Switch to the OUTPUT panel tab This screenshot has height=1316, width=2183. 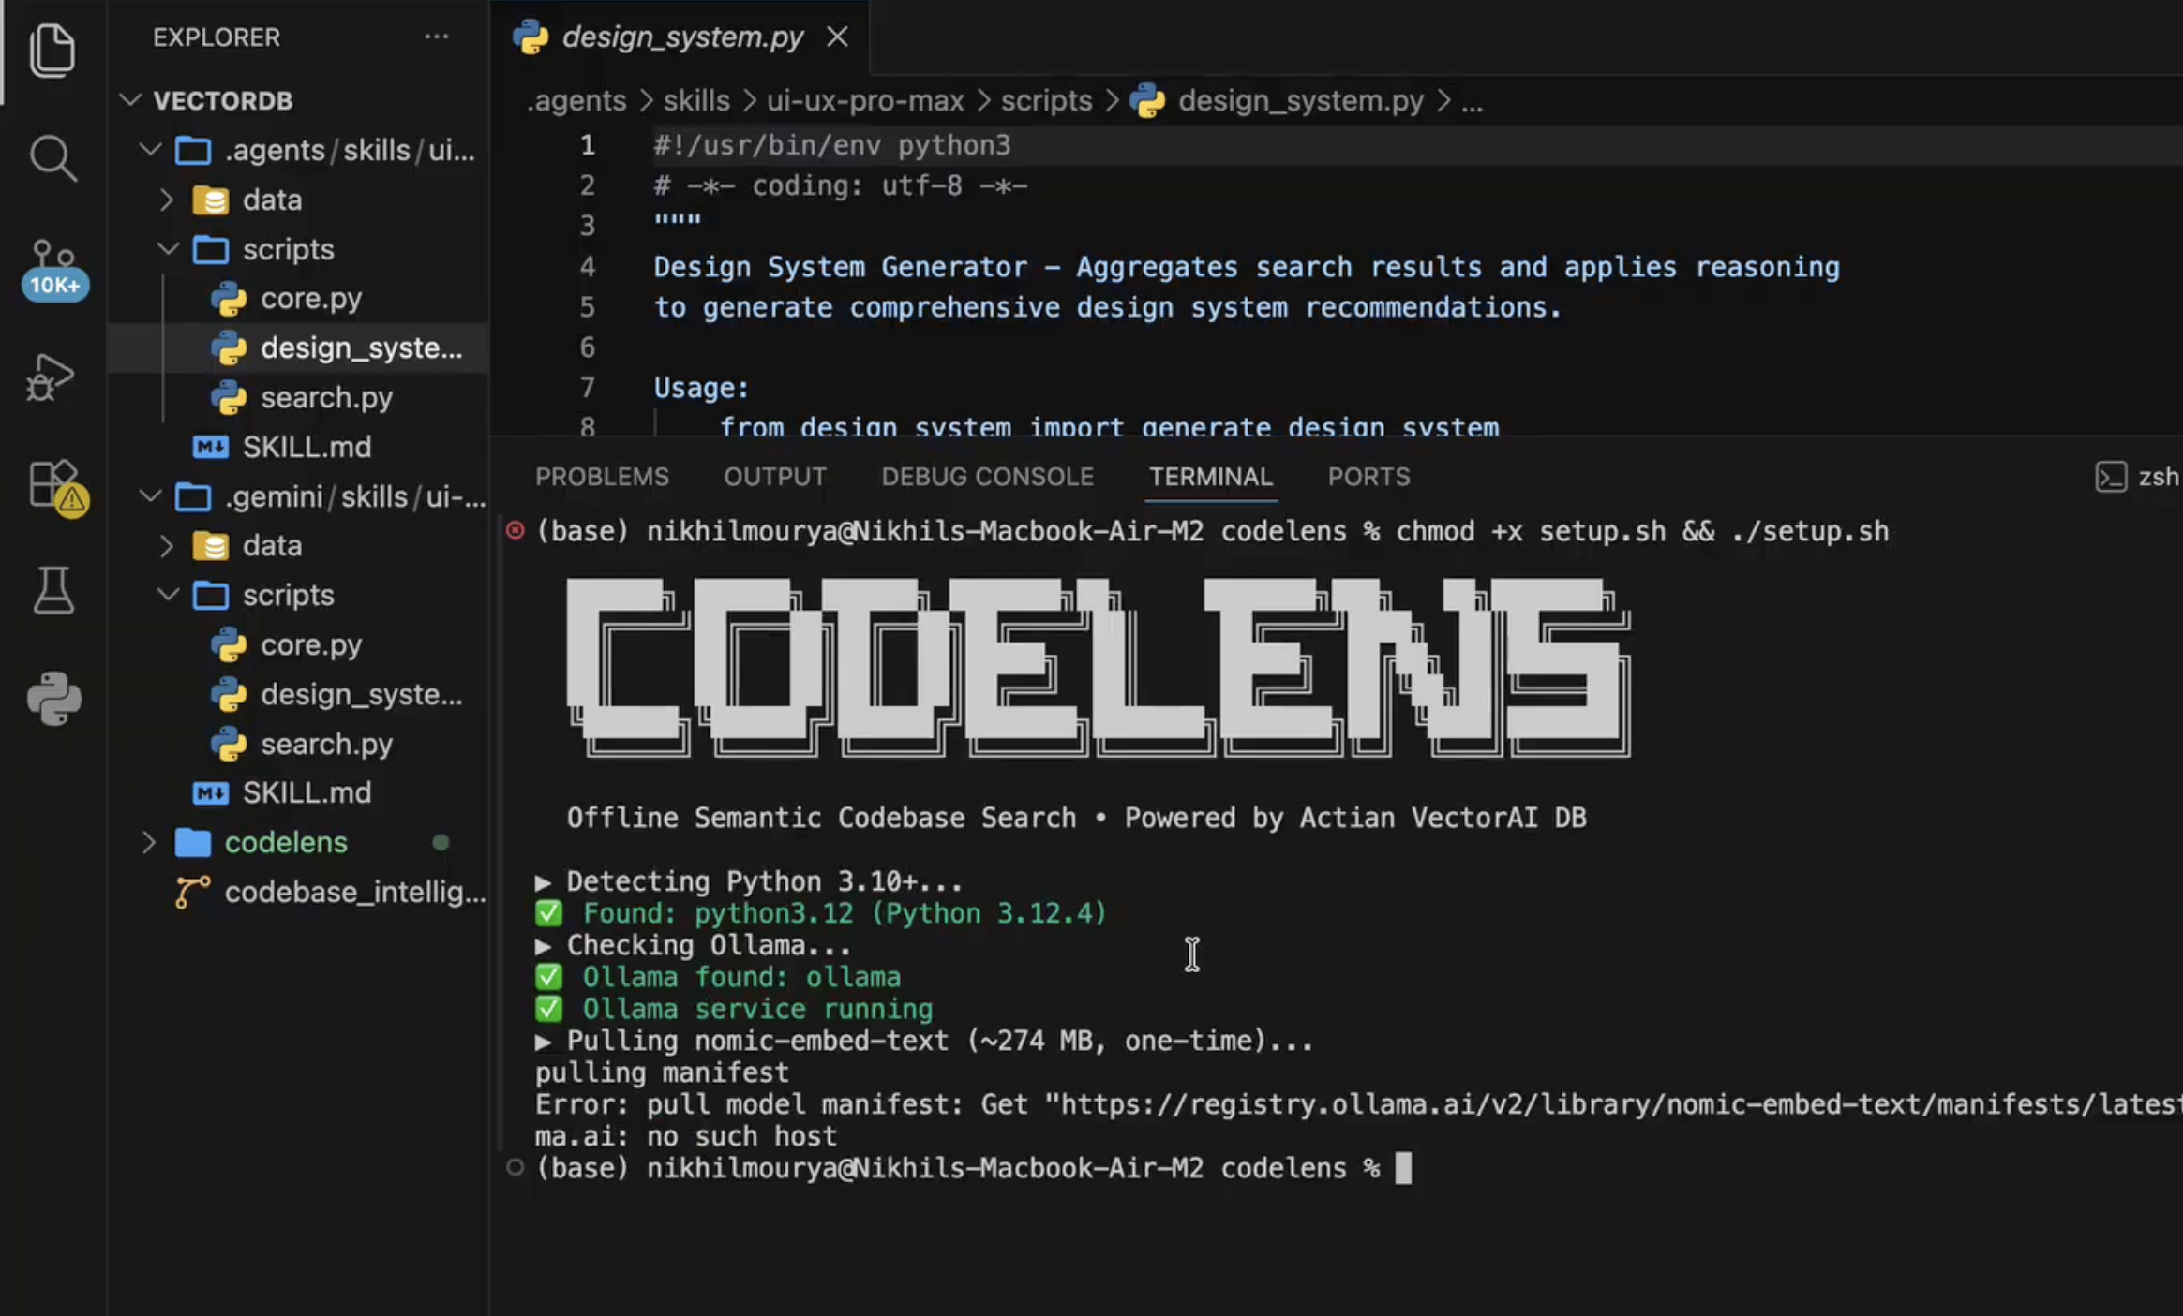click(775, 477)
